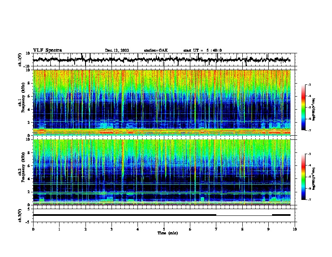Click time axis tick label "7"
The height and width of the screenshot is (257, 332).
216,229
